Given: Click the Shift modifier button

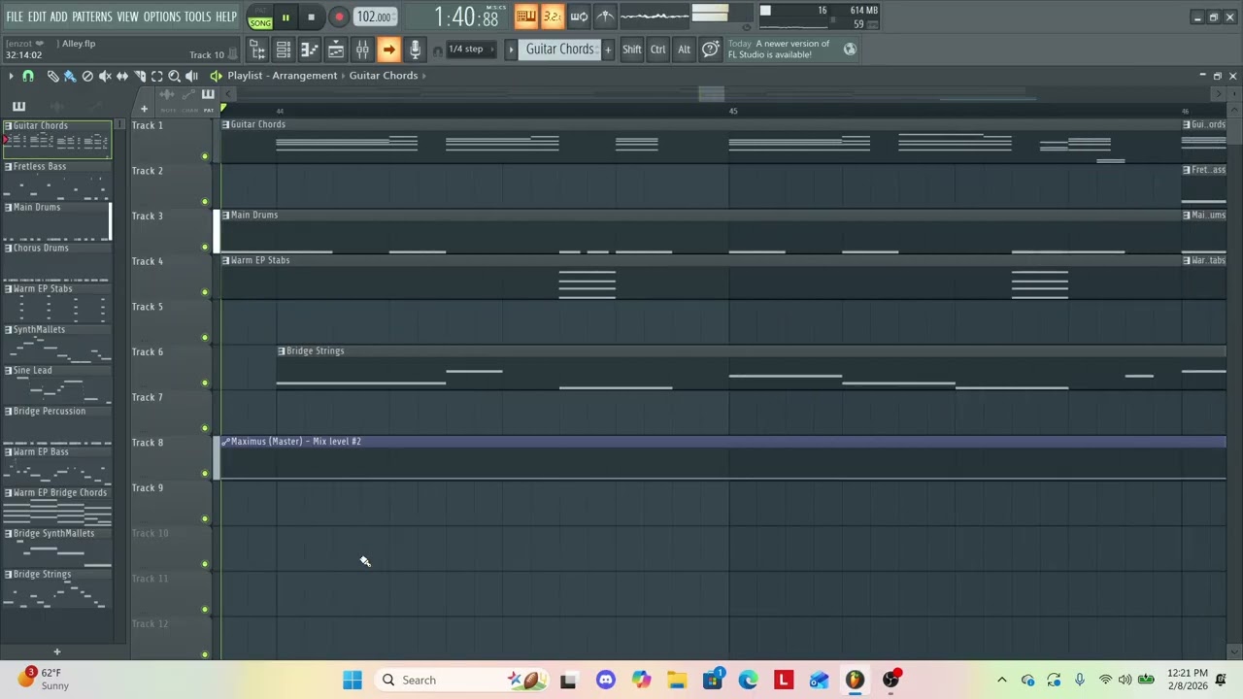Looking at the screenshot, I should pyautogui.click(x=631, y=50).
